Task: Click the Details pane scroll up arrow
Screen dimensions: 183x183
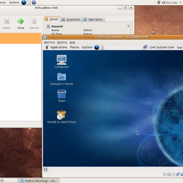Action: [x=129, y=26]
